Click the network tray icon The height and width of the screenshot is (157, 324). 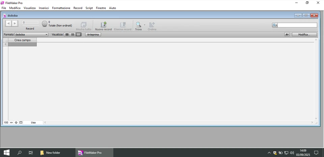(x=286, y=153)
